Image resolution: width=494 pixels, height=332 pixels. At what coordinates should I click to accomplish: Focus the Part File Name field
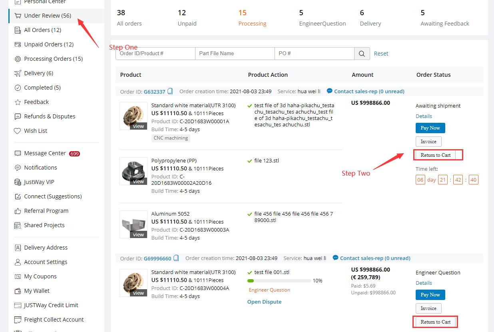click(x=235, y=54)
